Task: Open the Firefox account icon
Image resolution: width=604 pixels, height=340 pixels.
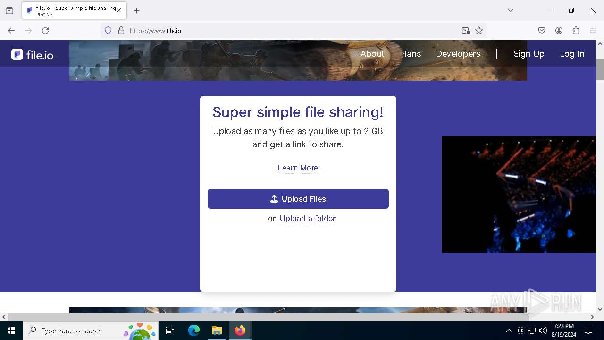Action: coord(559,31)
